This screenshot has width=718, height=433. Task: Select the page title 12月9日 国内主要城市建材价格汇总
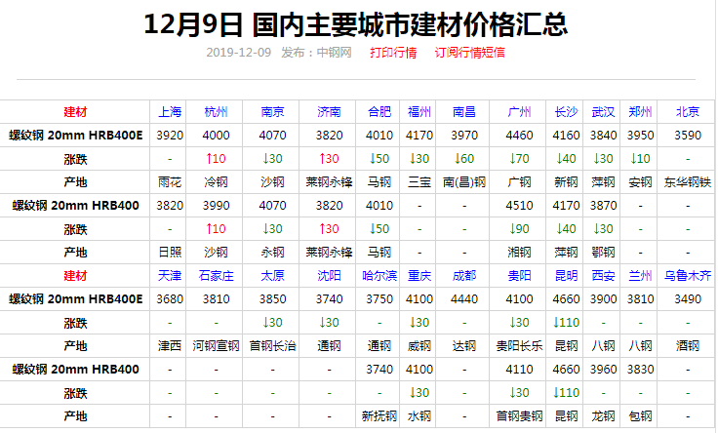pyautogui.click(x=356, y=24)
